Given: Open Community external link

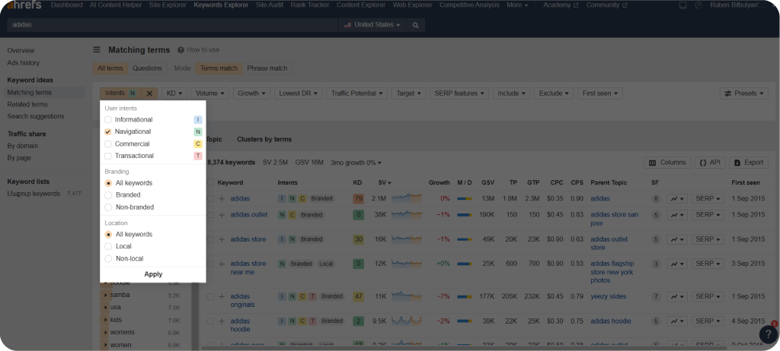Looking at the screenshot, I should (x=606, y=5).
